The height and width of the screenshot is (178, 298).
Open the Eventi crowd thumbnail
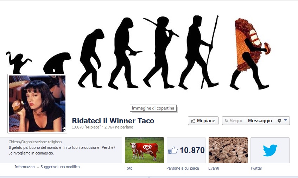pos(228,150)
